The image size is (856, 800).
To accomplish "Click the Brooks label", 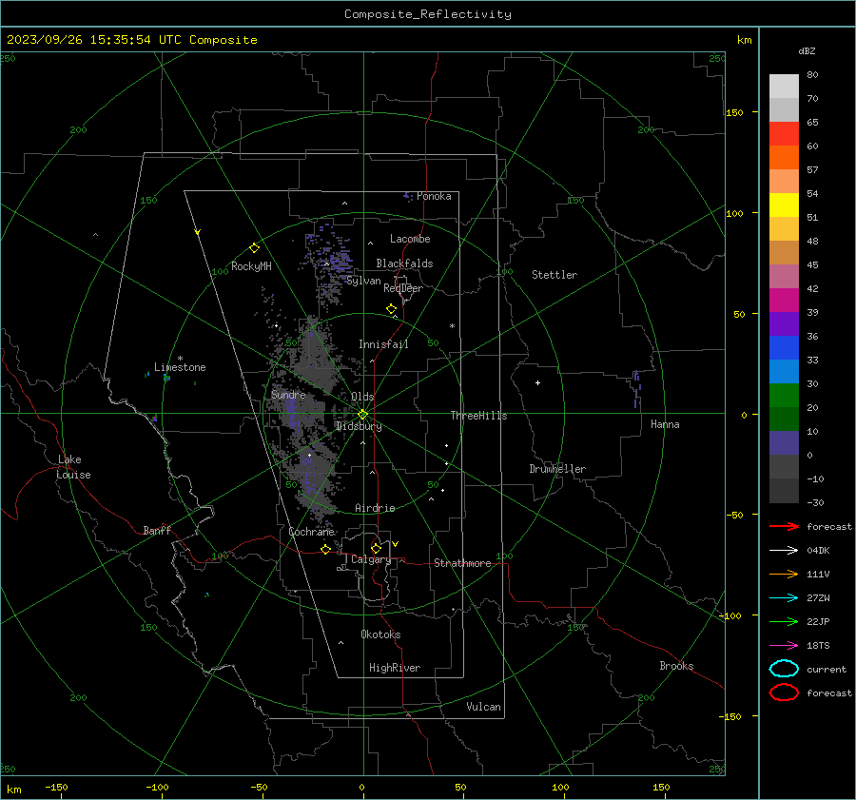I will (x=676, y=666).
